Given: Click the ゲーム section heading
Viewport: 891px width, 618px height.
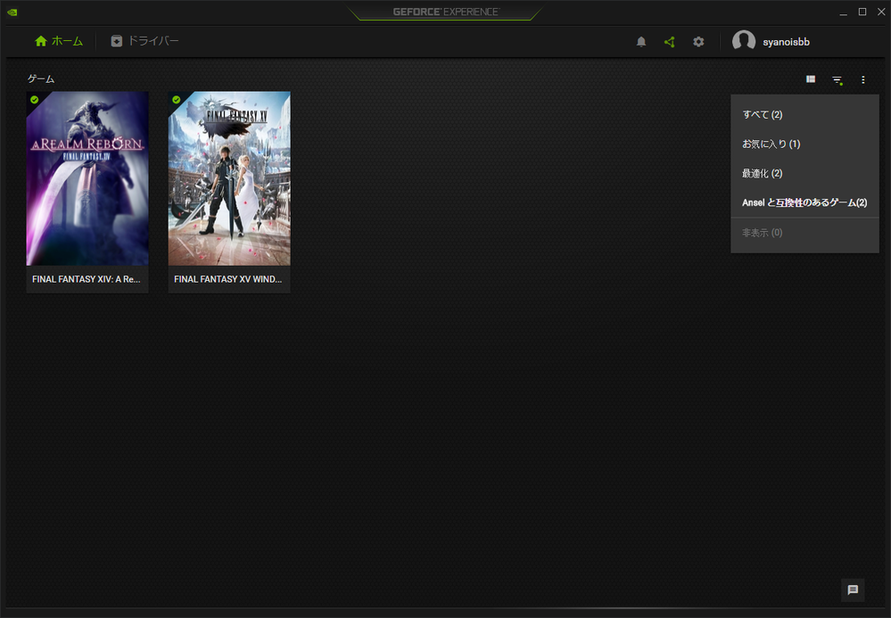Looking at the screenshot, I should (x=41, y=79).
